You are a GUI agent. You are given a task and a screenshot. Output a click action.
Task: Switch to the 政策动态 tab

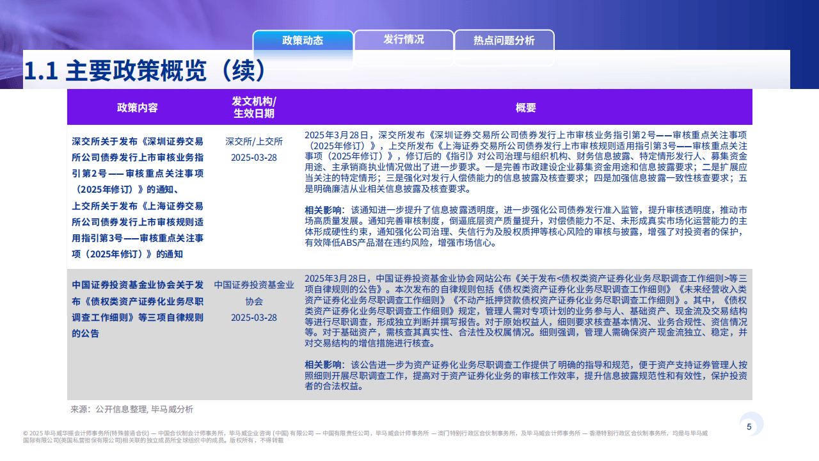click(303, 39)
